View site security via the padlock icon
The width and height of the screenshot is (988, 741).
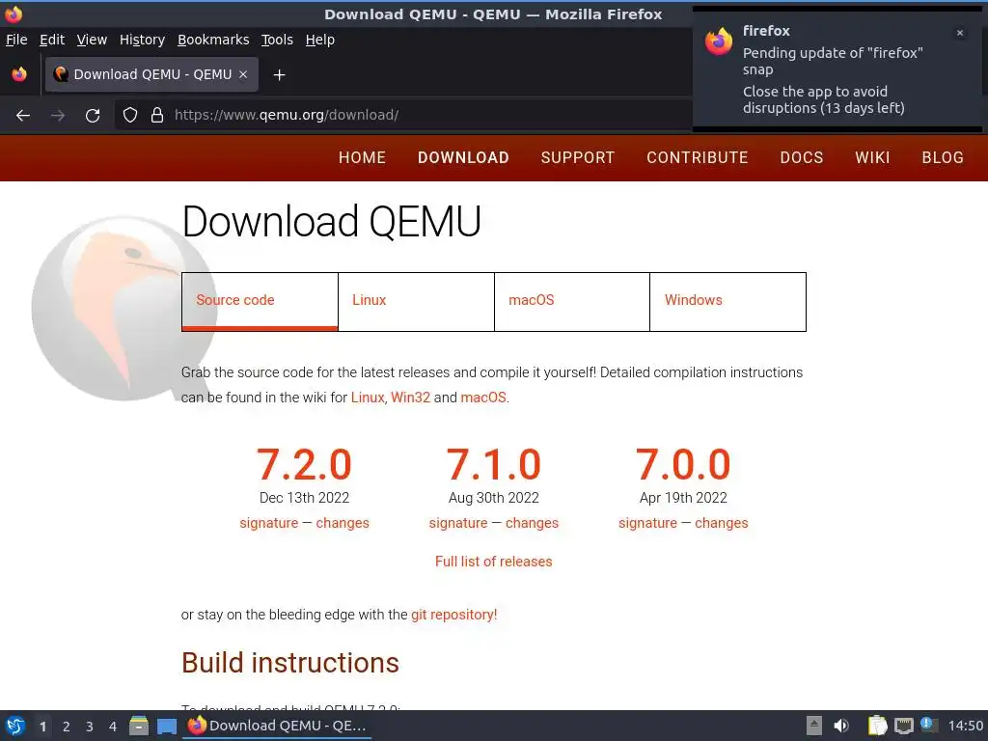click(157, 115)
